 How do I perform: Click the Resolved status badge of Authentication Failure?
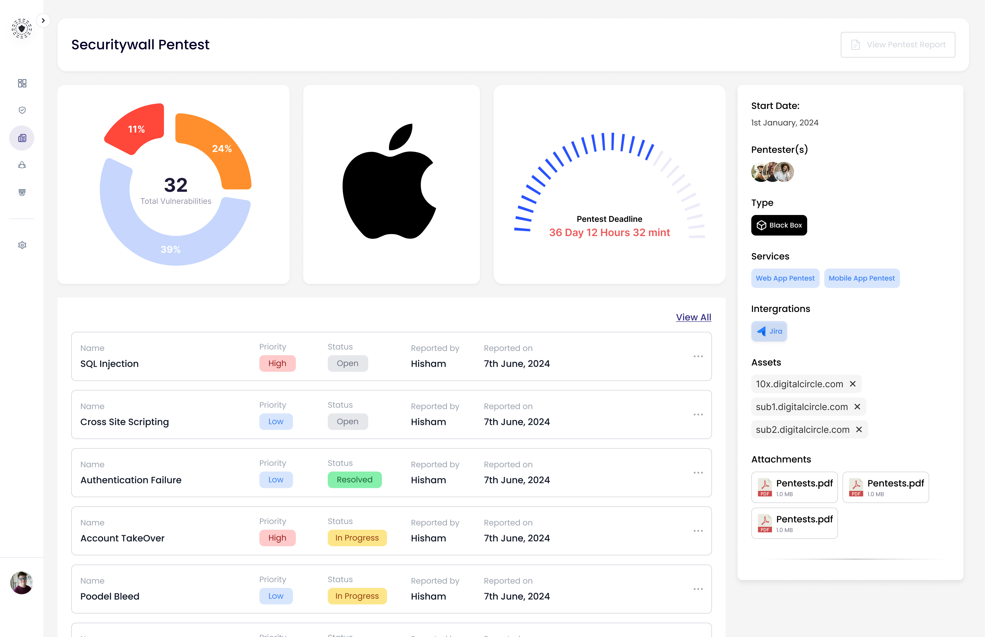click(355, 479)
